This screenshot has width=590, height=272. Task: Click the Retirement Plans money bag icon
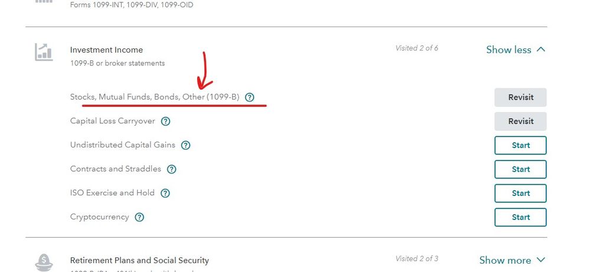tap(44, 262)
